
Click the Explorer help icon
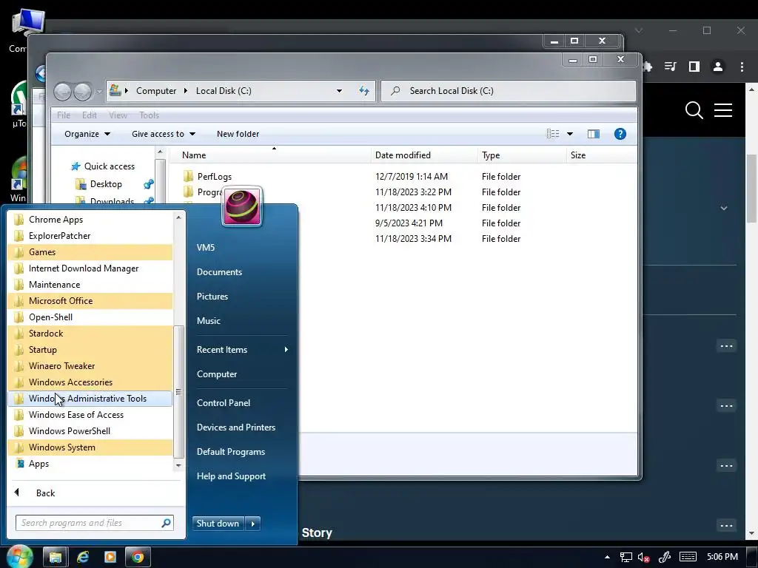[x=620, y=134]
